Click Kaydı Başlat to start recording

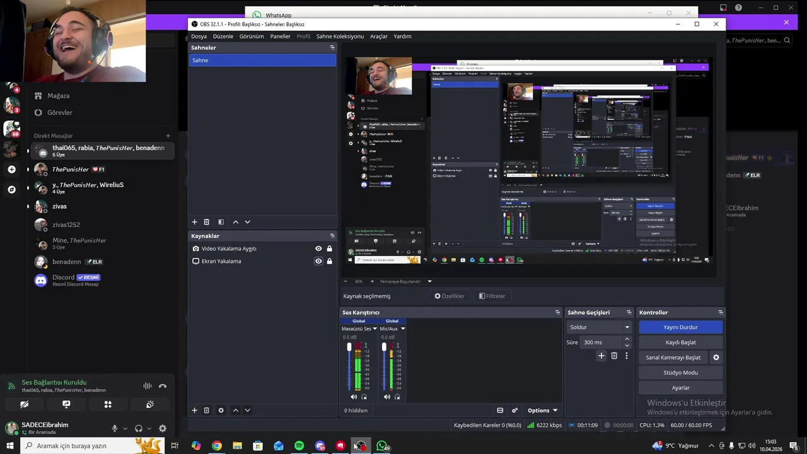pos(680,342)
